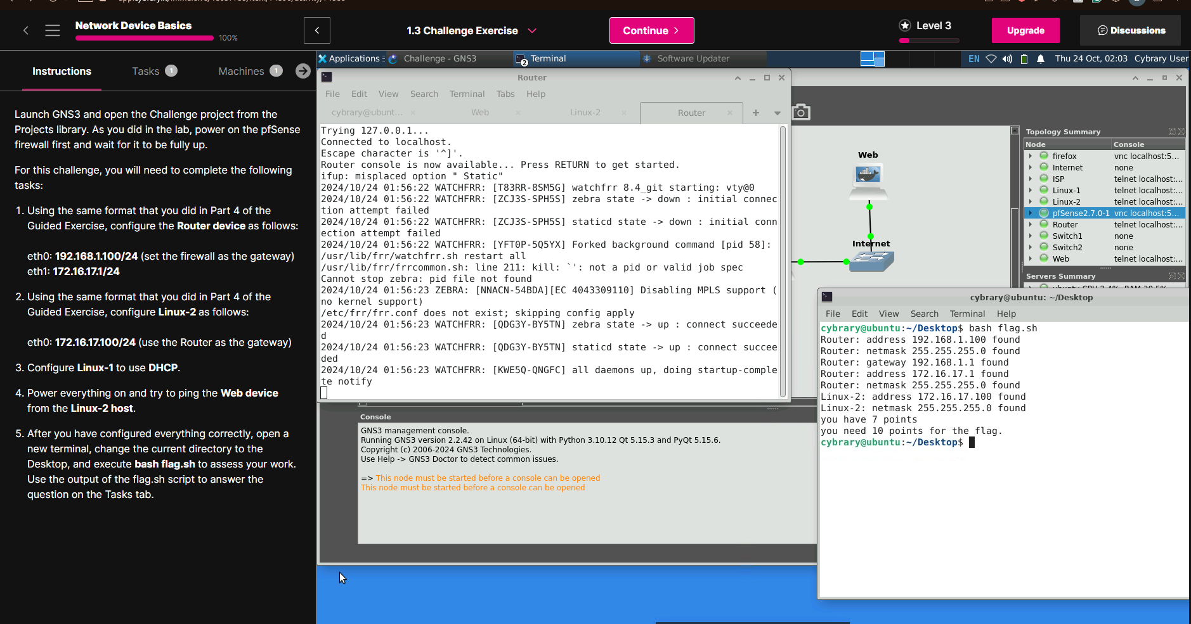Switch to the Linux-2 terminal tab
The height and width of the screenshot is (624, 1191).
point(585,113)
